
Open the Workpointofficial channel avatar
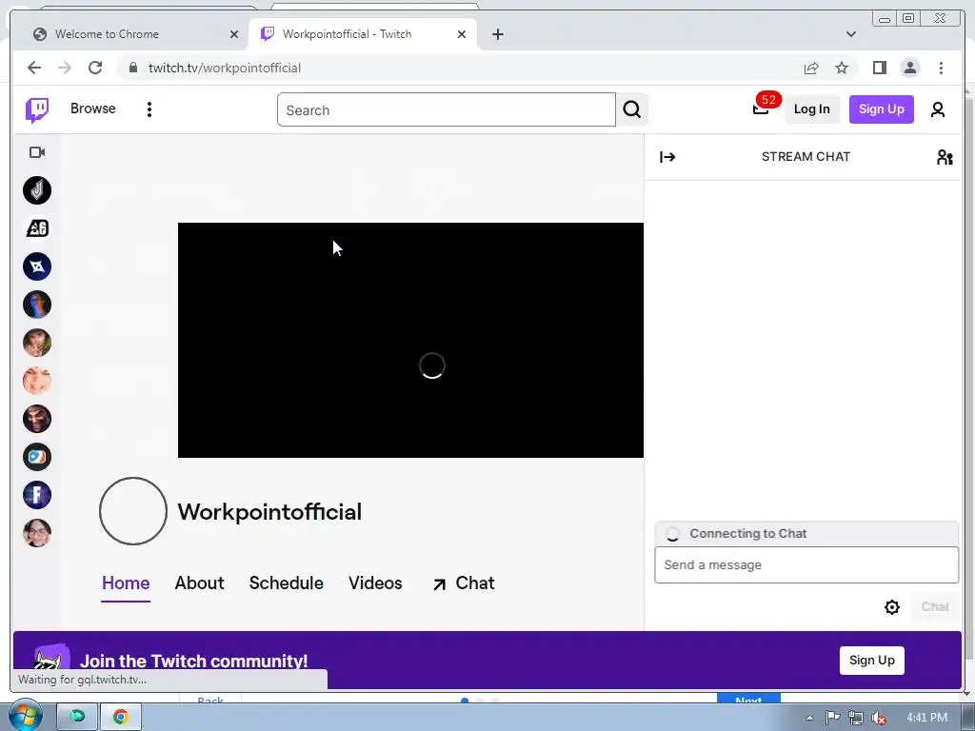133,511
